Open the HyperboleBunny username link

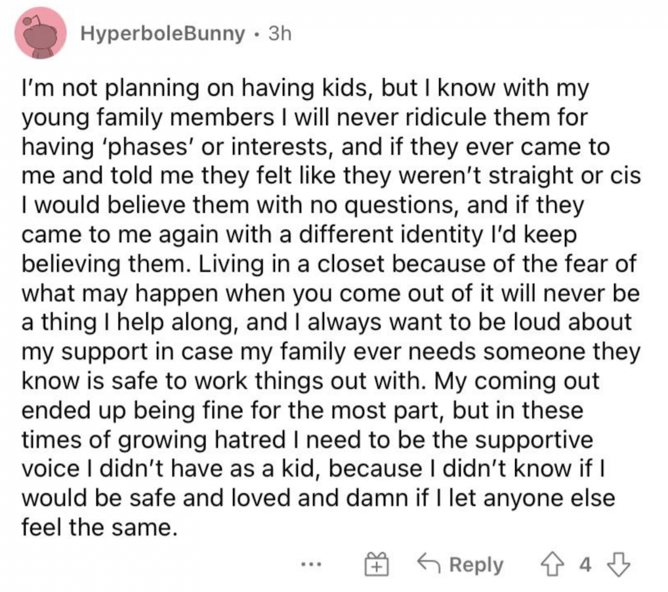click(x=163, y=33)
